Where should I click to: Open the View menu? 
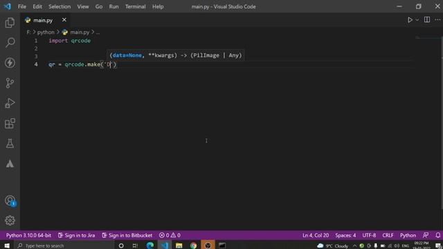click(83, 6)
